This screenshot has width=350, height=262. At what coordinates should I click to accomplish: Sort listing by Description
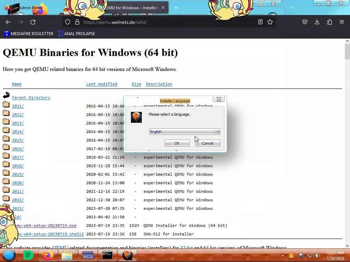click(x=159, y=84)
